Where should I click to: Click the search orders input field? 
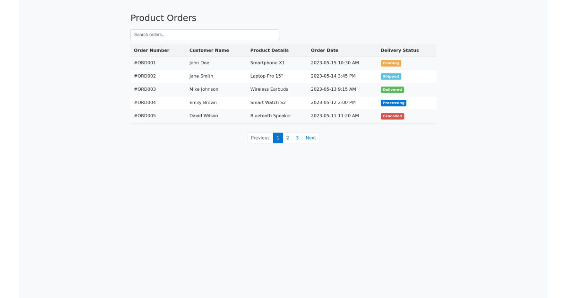click(205, 34)
